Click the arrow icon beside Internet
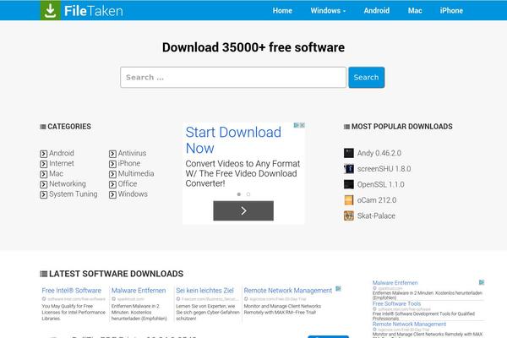Image resolution: width=507 pixels, height=338 pixels. point(44,164)
